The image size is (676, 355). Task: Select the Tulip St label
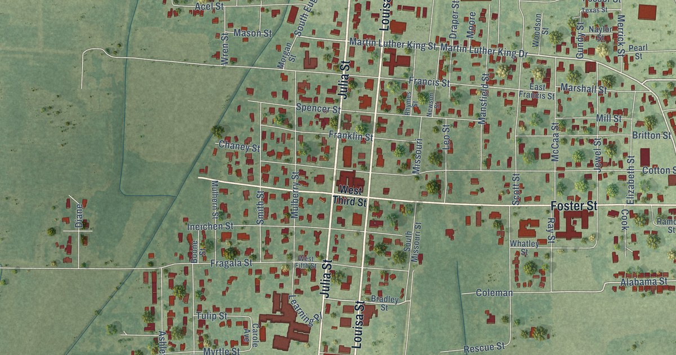click(211, 316)
